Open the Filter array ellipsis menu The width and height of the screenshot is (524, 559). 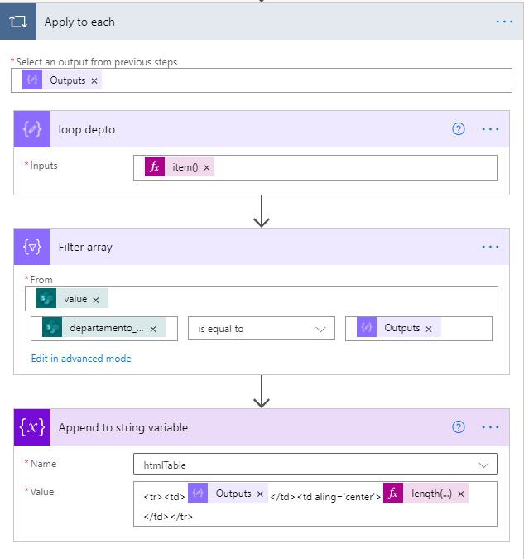tap(490, 247)
